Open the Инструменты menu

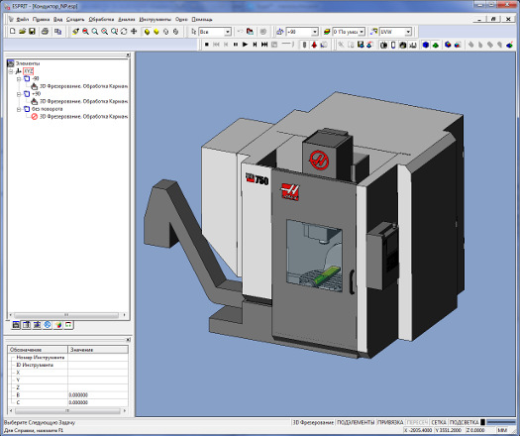[x=156, y=19]
